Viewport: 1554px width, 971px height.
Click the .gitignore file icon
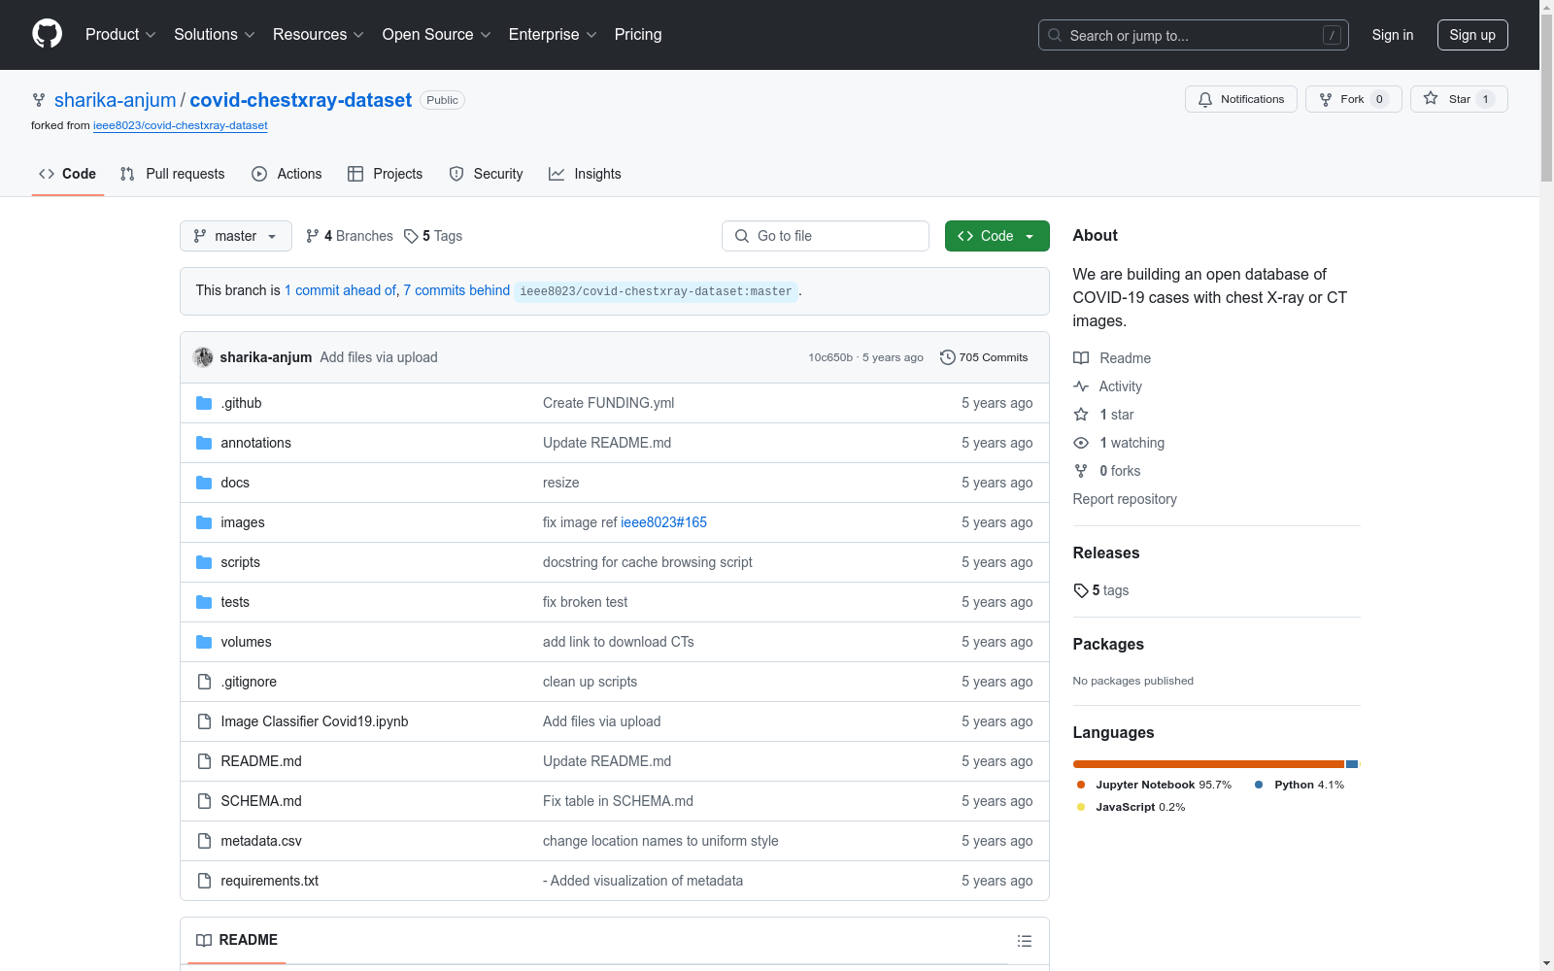[204, 682]
